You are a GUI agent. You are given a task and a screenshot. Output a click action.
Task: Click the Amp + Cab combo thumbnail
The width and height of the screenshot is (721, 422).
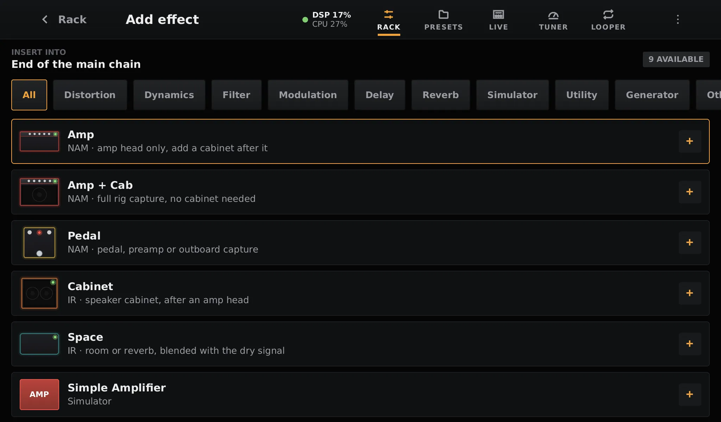39,192
